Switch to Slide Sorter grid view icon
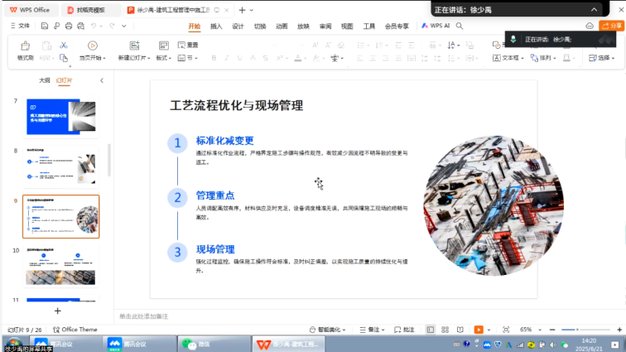 [445, 330]
